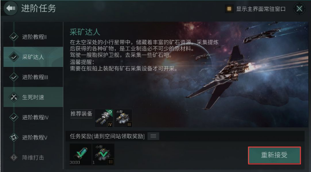
Task: Close the 进阶任务 window with X
Action: (299, 8)
